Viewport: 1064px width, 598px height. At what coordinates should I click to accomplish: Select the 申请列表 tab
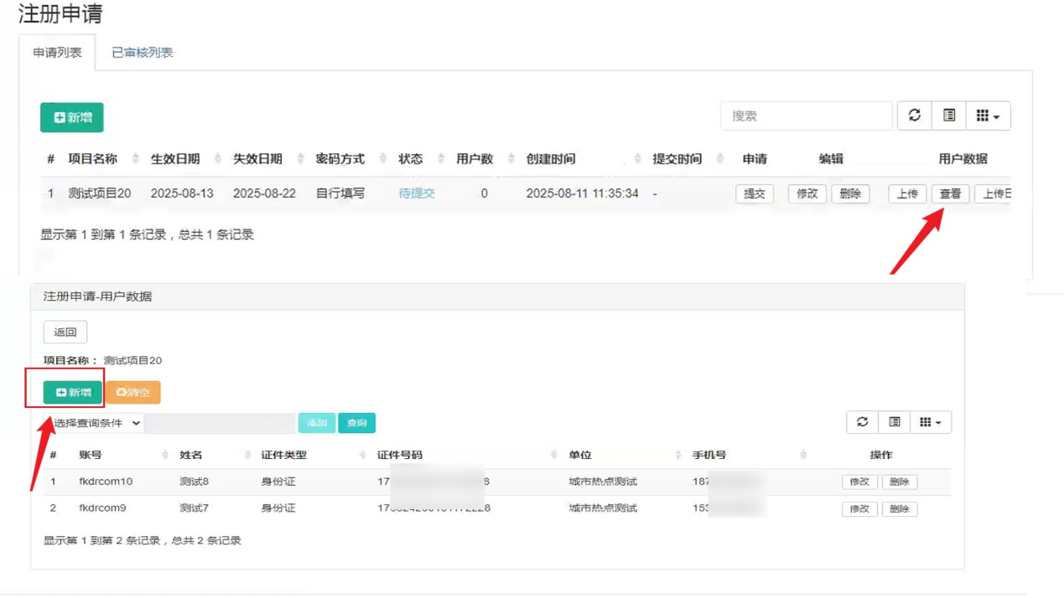(57, 53)
